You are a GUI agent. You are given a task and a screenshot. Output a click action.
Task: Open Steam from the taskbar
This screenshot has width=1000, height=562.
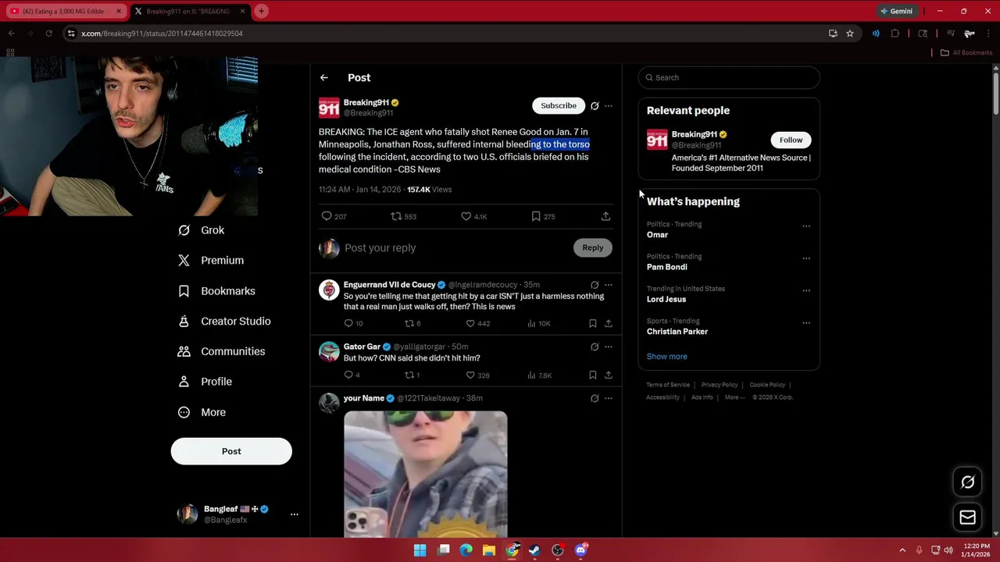pyautogui.click(x=534, y=550)
